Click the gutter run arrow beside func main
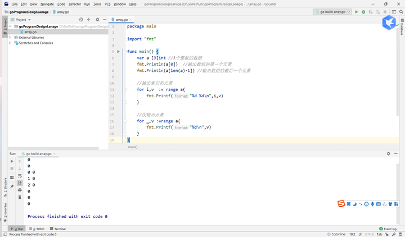405x237 pixels. (x=118, y=52)
